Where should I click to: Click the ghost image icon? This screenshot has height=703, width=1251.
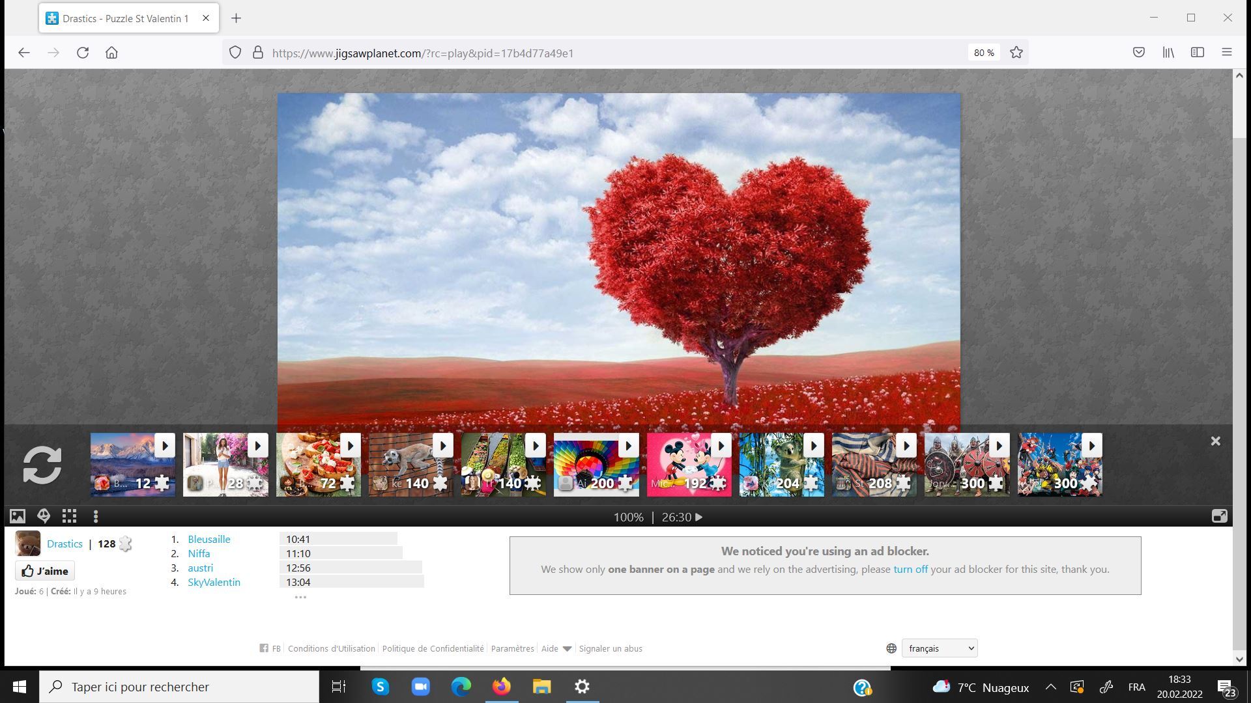tap(44, 516)
